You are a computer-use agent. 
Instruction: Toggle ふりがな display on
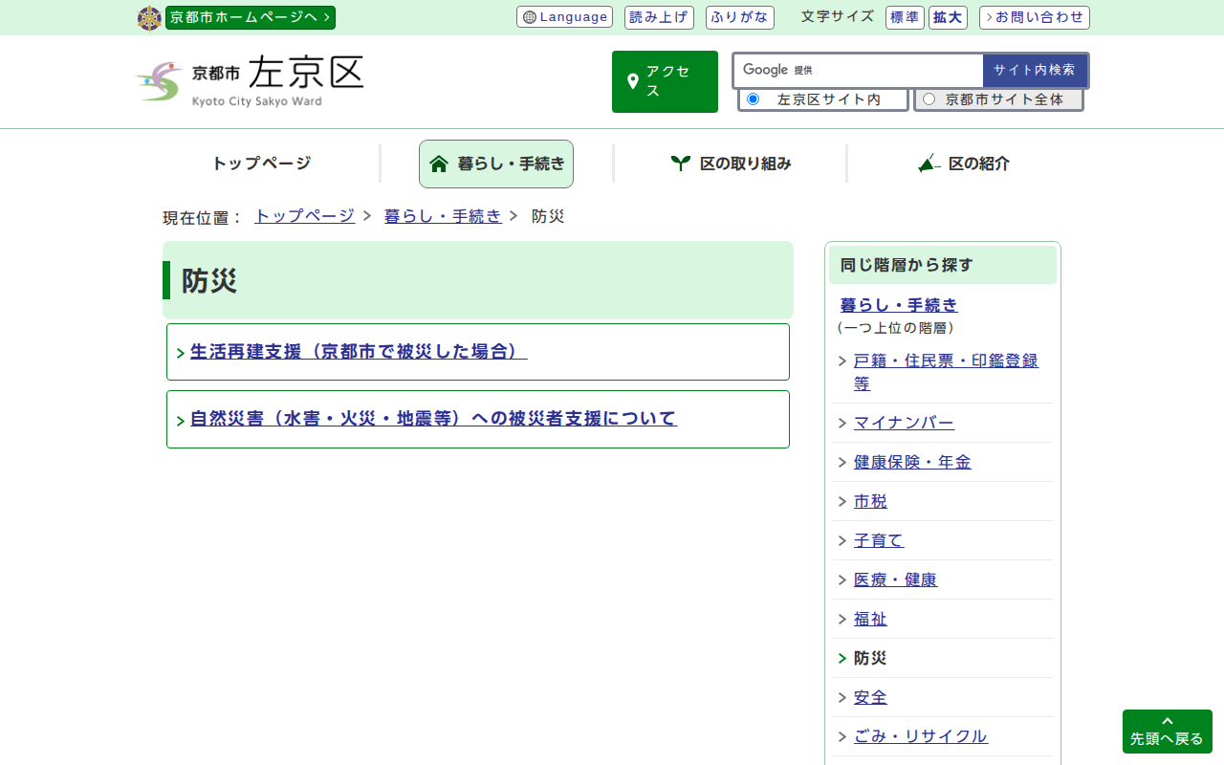coord(739,17)
